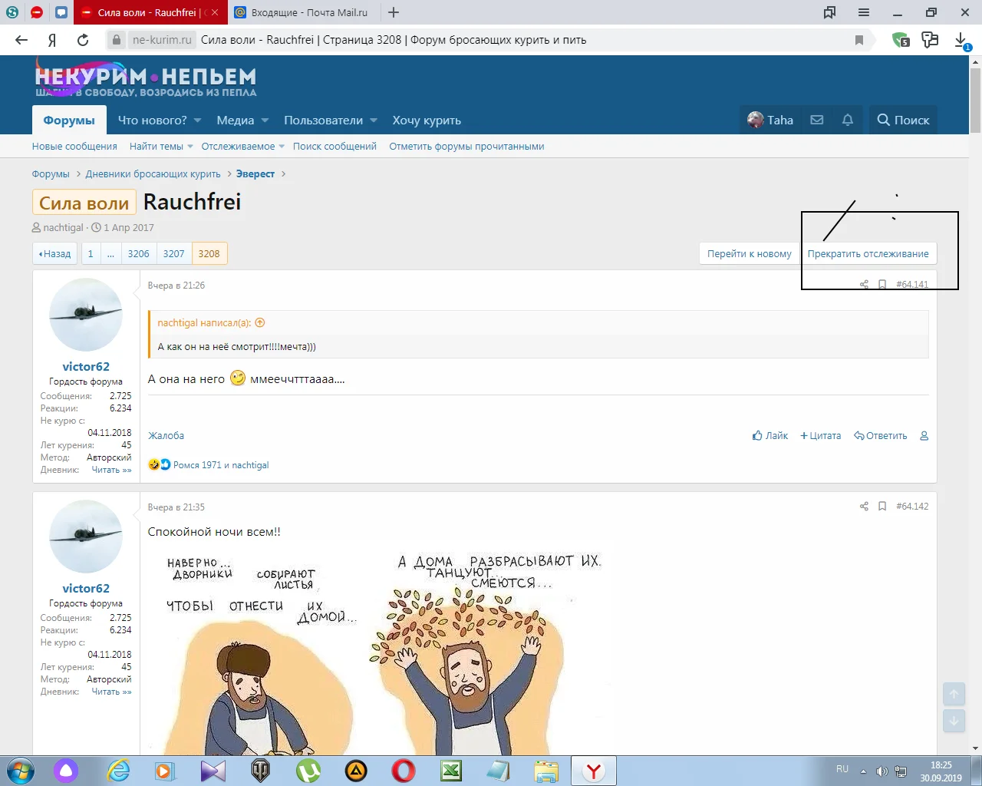The image size is (982, 786).
Task: Click the НЕКУРИМ-НЕПЬЕМ site logo
Action: (x=146, y=80)
